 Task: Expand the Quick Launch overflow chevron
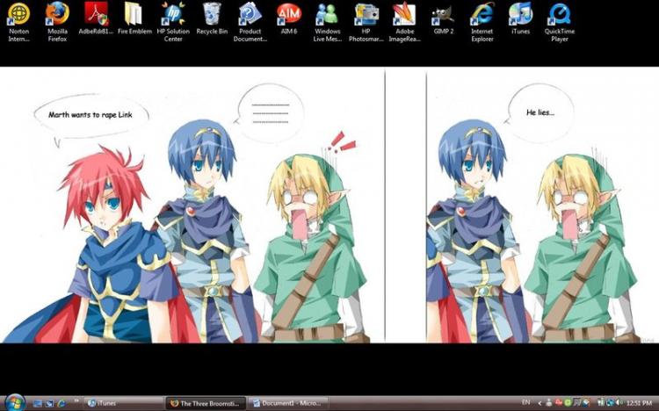tap(76, 400)
